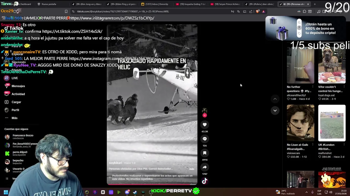The height and width of the screenshot is (196, 350).
Task: Switch to Saiyan Prince YouTube tab
Action: (x=226, y=4)
